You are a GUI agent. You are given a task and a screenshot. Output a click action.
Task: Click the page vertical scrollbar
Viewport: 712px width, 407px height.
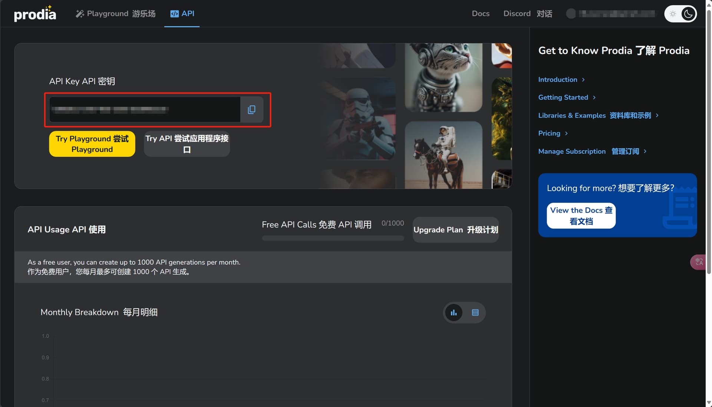click(x=709, y=142)
